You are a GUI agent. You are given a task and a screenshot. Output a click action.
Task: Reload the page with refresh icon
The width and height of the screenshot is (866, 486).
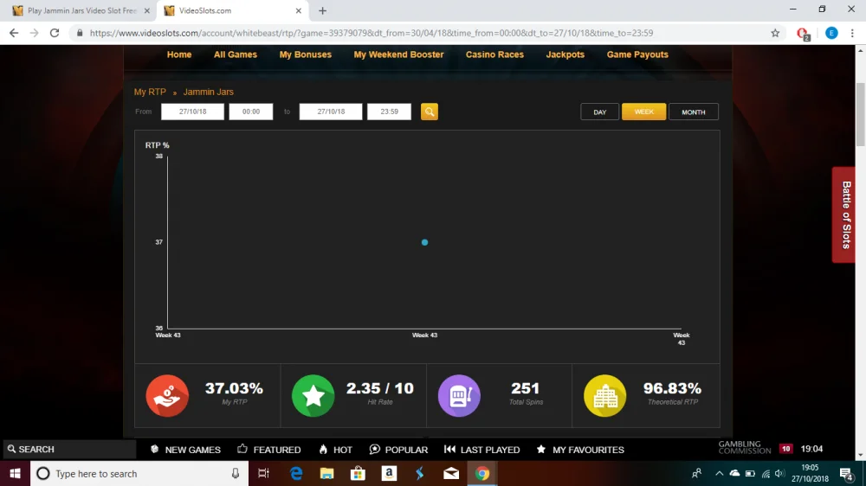(54, 33)
